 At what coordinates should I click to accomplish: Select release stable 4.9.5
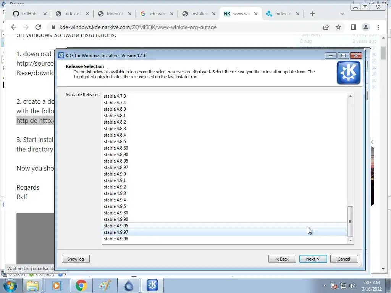[225, 206]
